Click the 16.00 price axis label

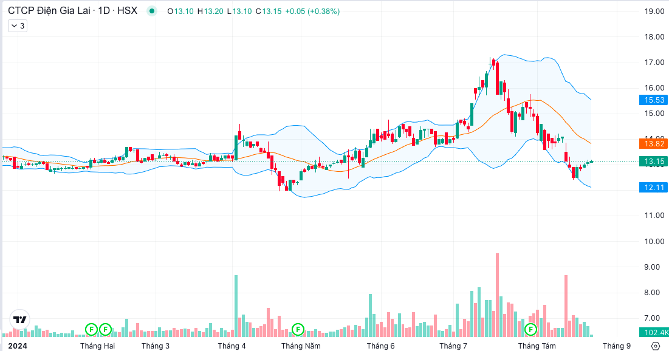[x=654, y=88]
